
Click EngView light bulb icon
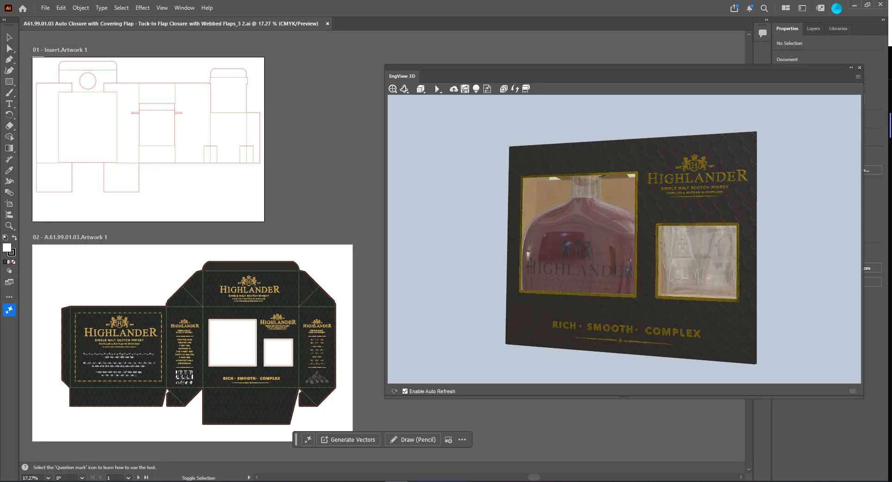(x=476, y=89)
